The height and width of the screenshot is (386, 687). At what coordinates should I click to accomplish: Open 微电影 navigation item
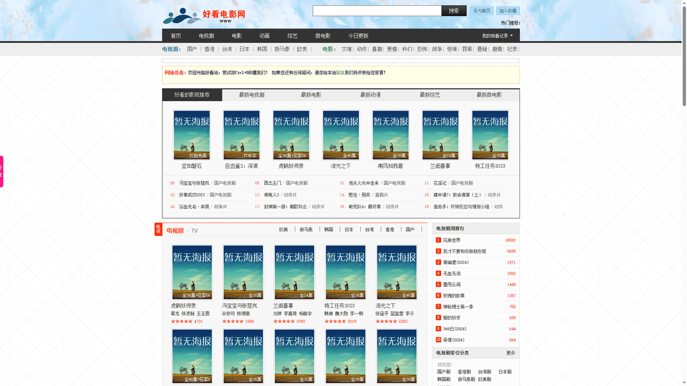click(x=323, y=36)
